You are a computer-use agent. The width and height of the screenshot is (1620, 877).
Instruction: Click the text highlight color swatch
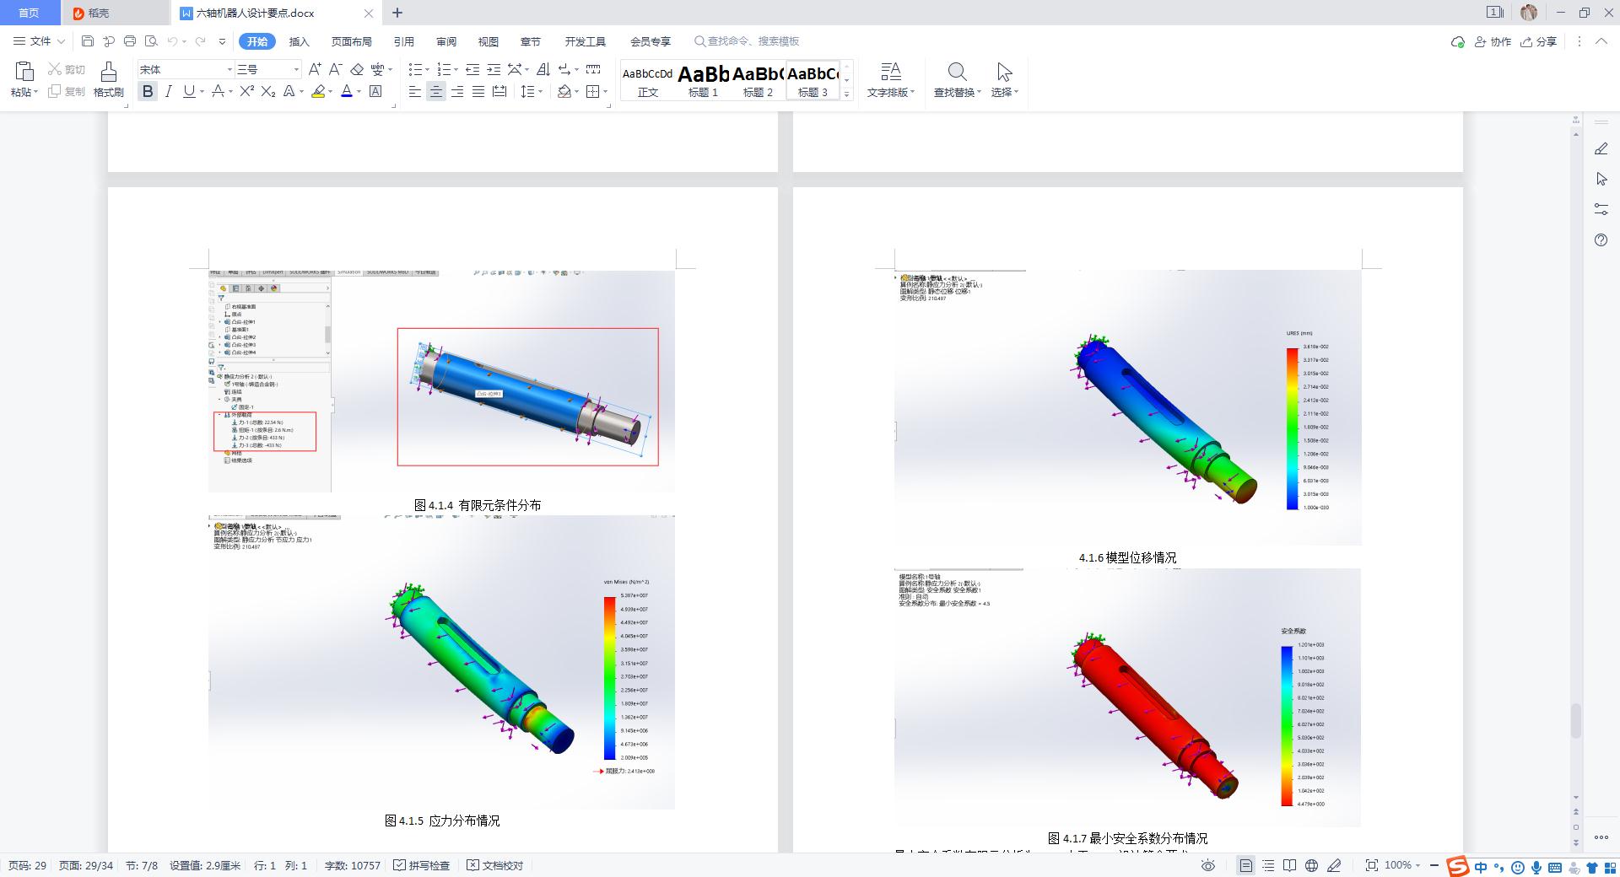pyautogui.click(x=318, y=91)
